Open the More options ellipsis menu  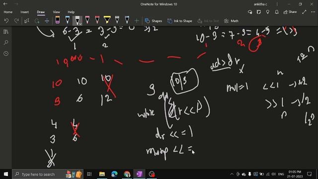click(313, 12)
